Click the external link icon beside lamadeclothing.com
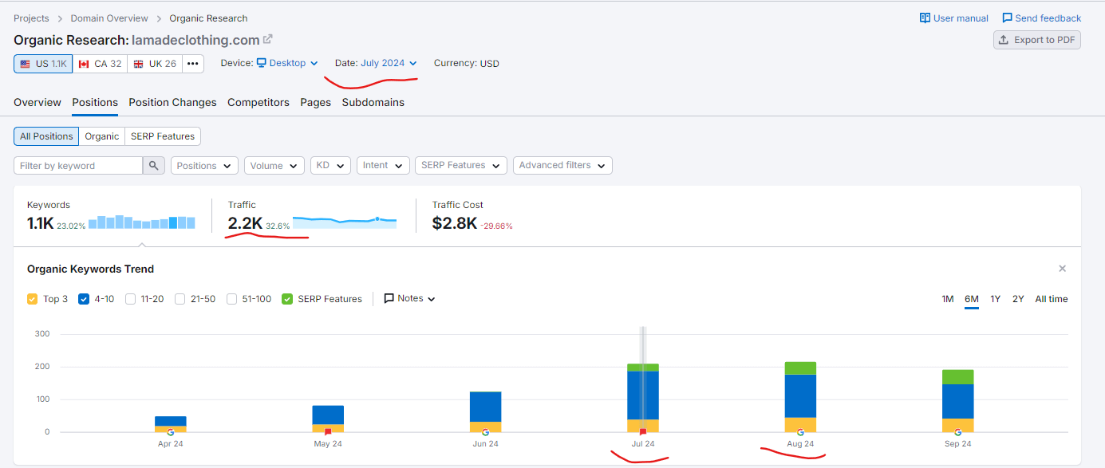 click(268, 40)
